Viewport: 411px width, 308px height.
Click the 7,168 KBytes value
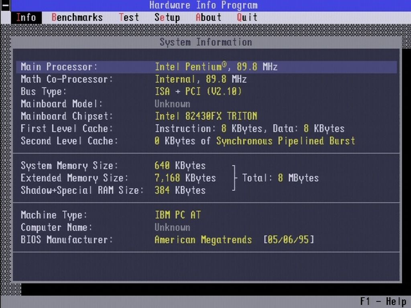pos(185,178)
